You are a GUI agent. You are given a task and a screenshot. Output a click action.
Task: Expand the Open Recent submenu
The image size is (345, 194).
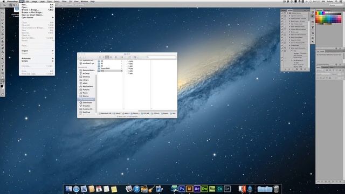37,17
